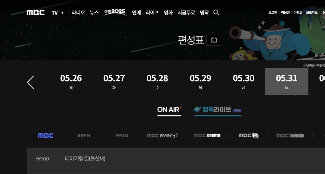Open the 이벤트 link
This screenshot has height=174, width=325.
pyautogui.click(x=298, y=12)
